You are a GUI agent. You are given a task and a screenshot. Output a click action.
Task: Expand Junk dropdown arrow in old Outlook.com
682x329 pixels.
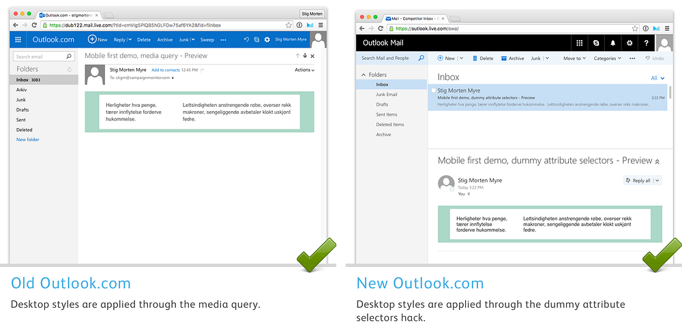[193, 40]
